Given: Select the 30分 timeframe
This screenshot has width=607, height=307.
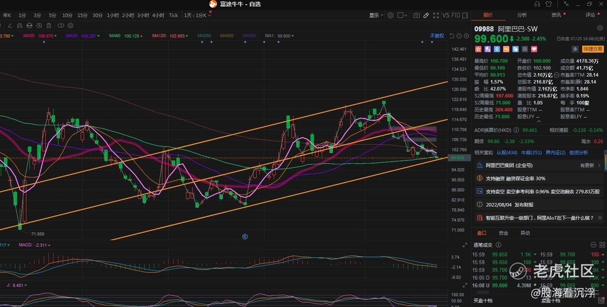Looking at the screenshot, I should [98, 15].
